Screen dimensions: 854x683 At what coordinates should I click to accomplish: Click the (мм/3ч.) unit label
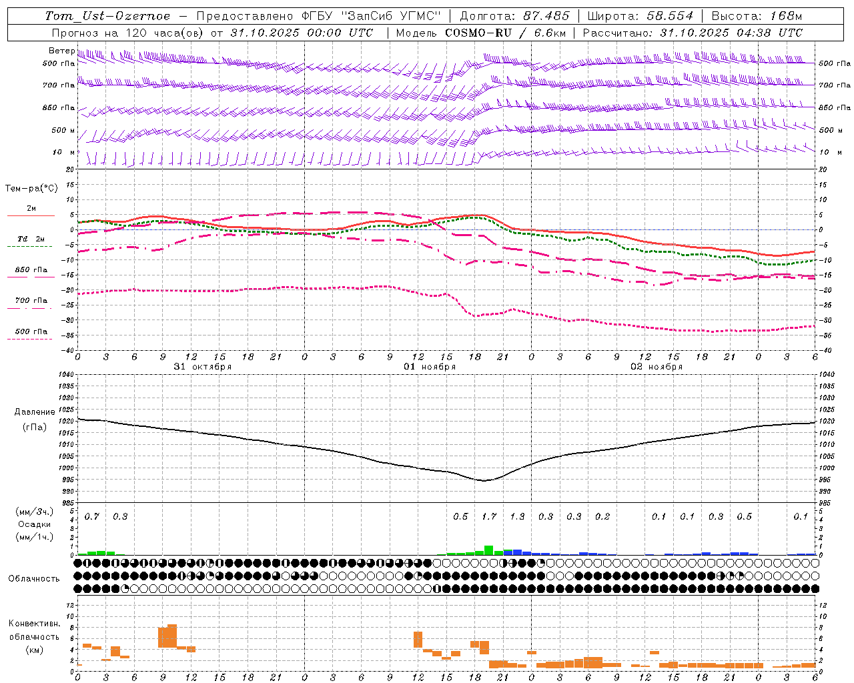click(34, 512)
